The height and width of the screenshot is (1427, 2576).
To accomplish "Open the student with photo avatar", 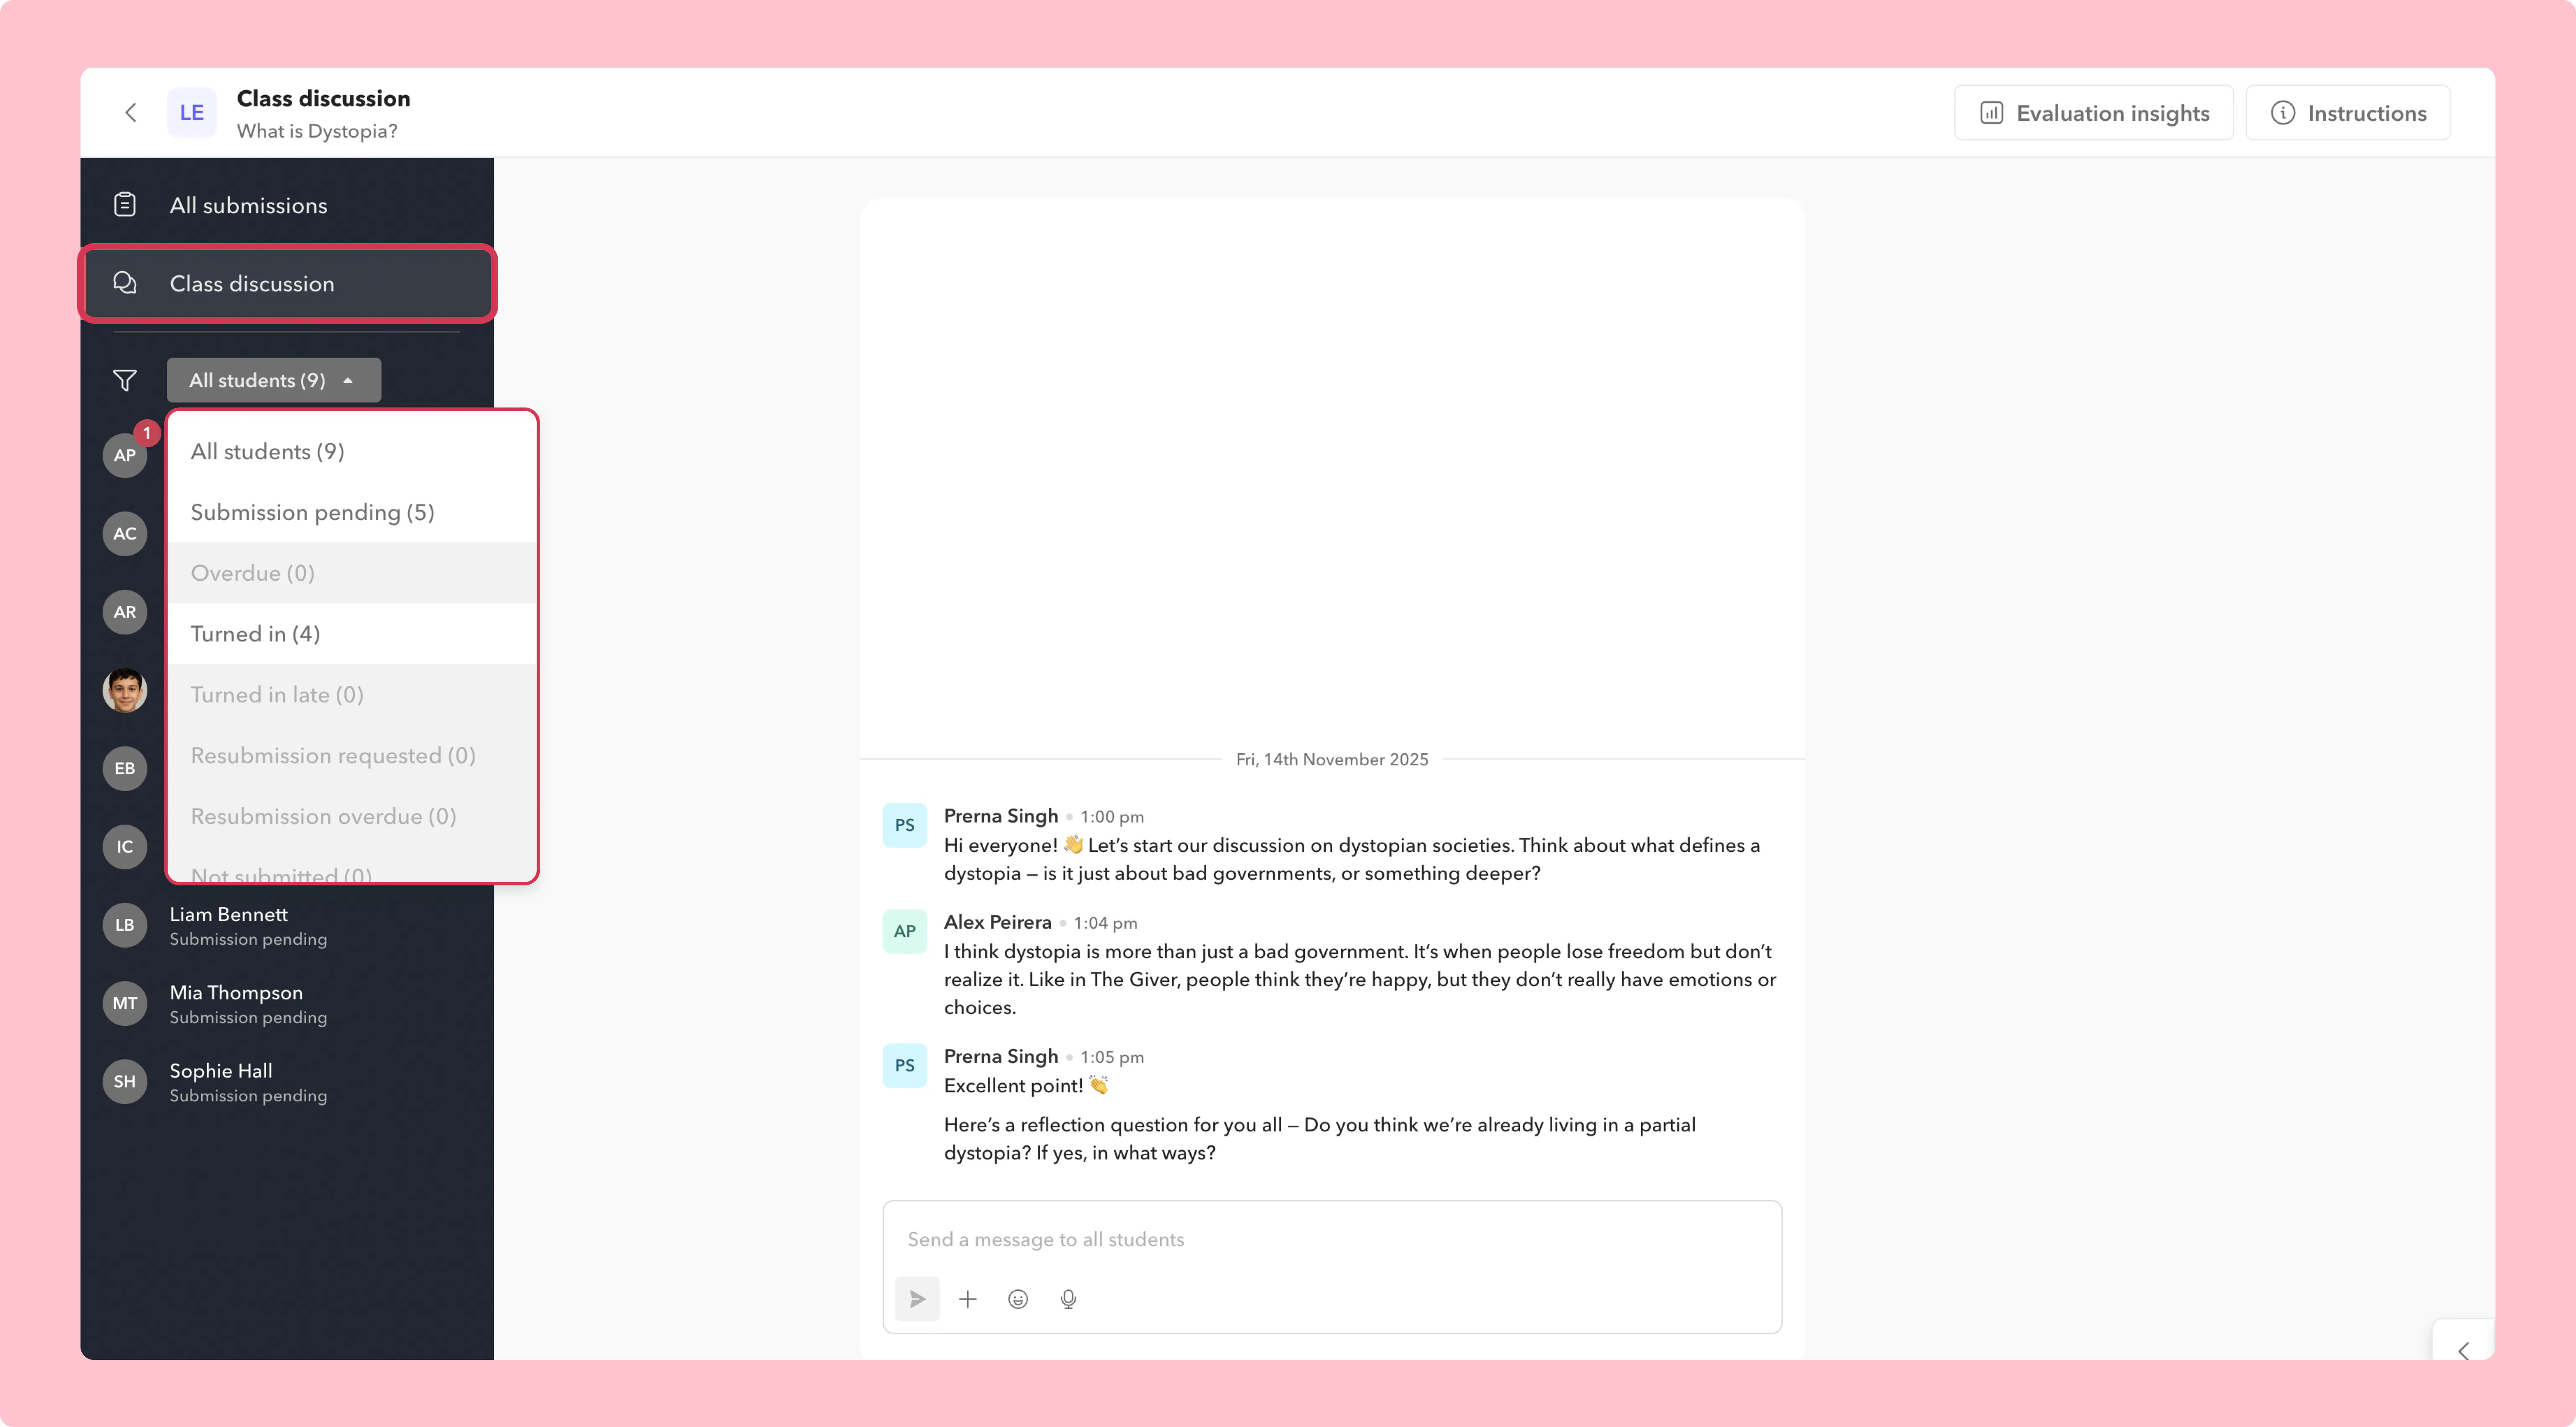I will [125, 690].
